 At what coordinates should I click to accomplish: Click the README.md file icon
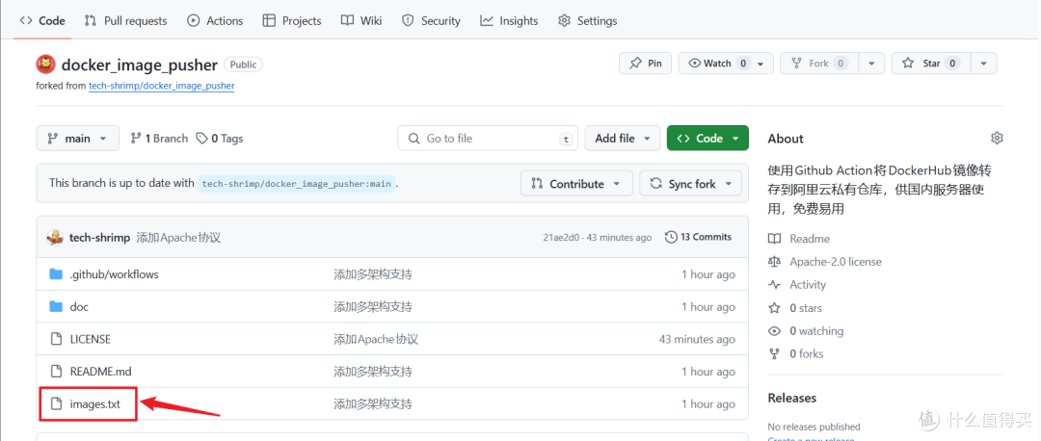(x=57, y=372)
